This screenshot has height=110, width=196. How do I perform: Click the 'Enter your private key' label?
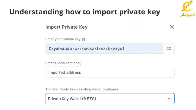pyautogui.click(x=63, y=39)
